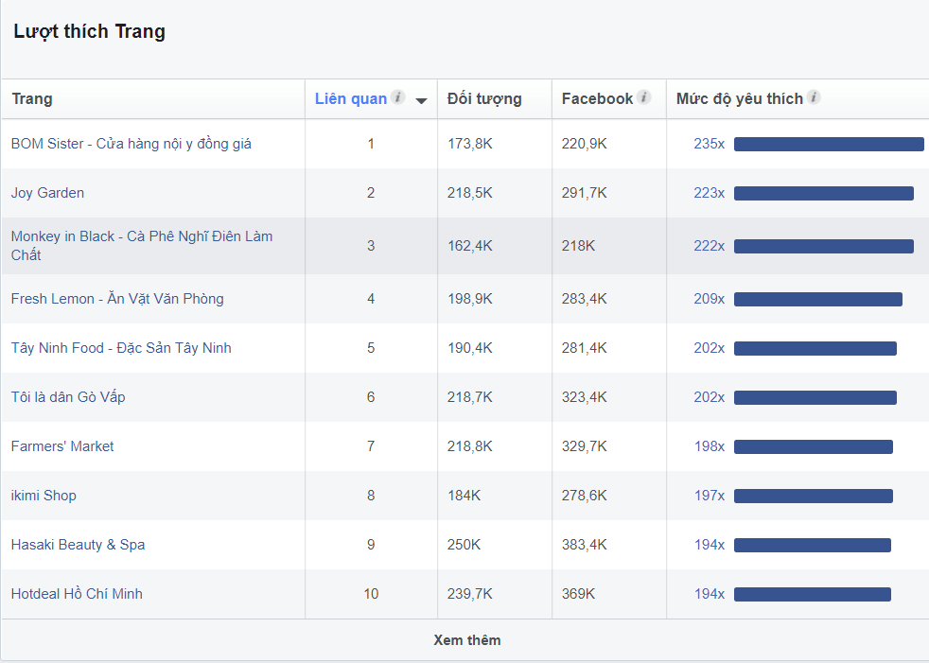Click audience value 173,8K
Viewport: 929px width, 663px height.
coord(470,144)
